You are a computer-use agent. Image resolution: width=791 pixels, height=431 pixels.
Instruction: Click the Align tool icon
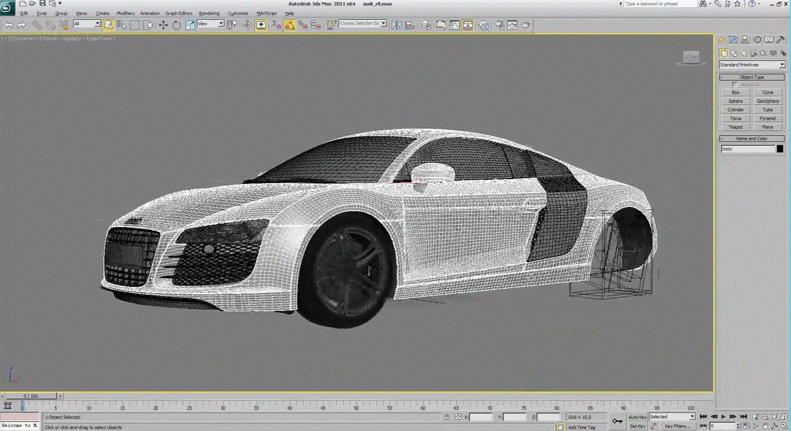tap(410, 25)
